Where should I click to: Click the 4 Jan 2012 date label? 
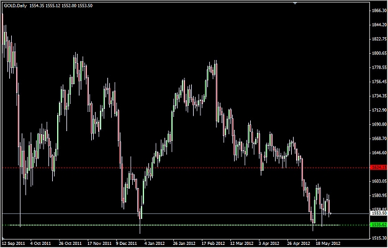pyautogui.click(x=156, y=243)
